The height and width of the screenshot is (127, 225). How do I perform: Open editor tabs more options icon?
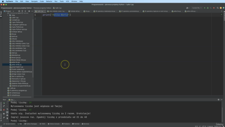(221, 11)
